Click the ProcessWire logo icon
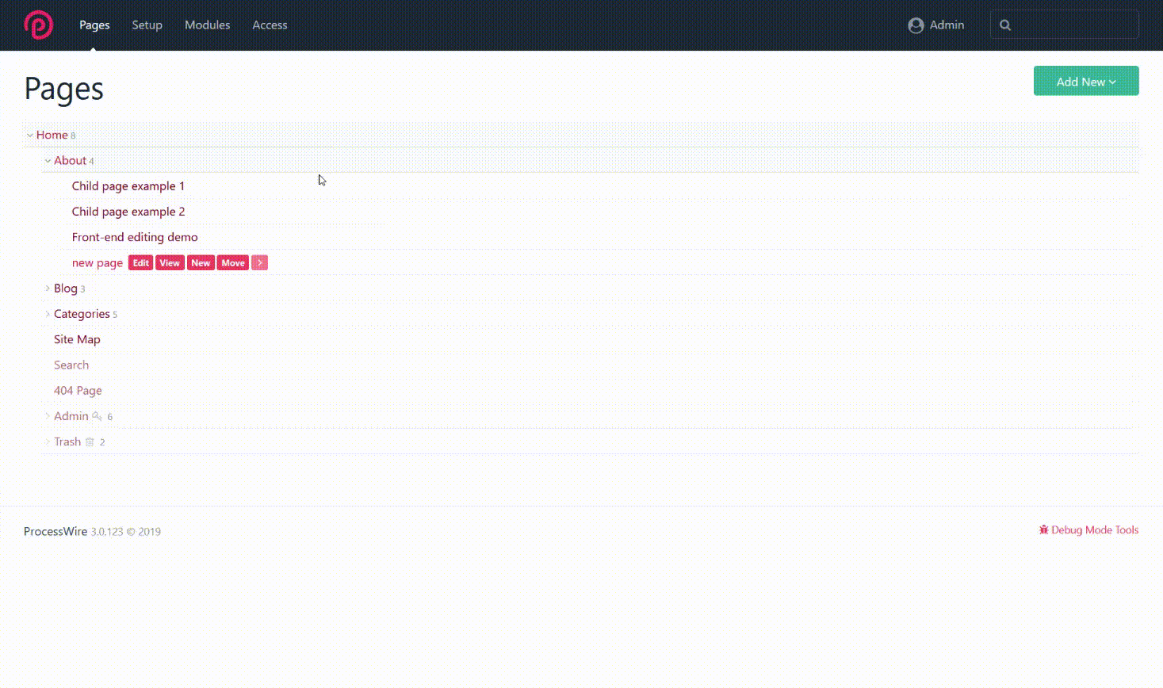The image size is (1163, 688). pos(38,25)
